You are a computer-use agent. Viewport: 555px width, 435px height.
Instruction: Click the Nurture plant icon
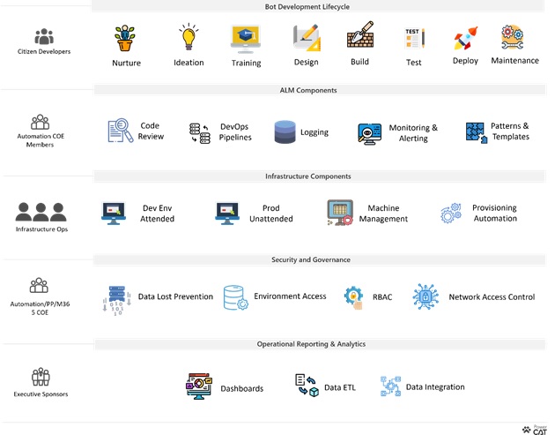tap(124, 38)
